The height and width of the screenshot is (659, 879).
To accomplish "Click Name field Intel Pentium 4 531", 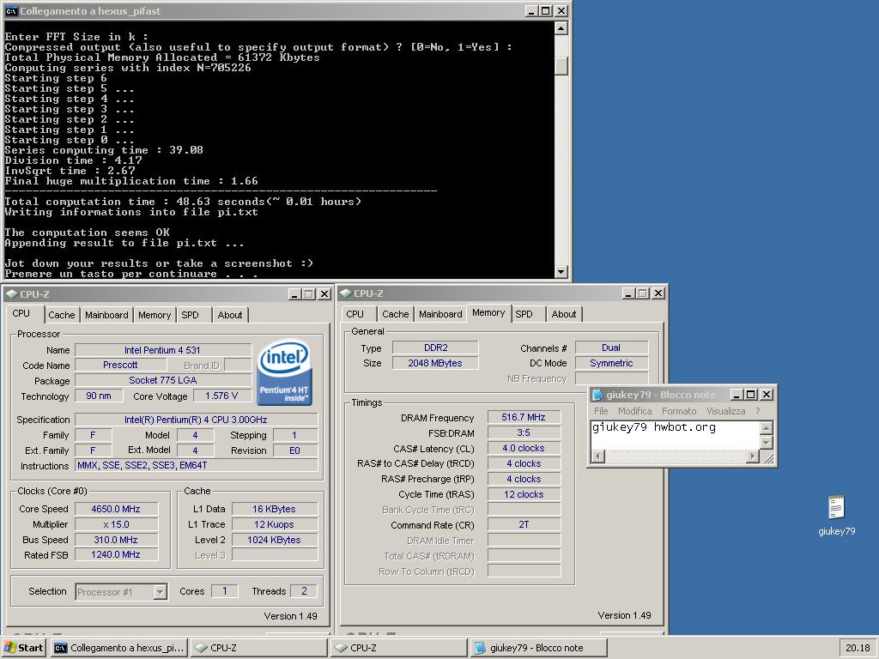I will 162,350.
